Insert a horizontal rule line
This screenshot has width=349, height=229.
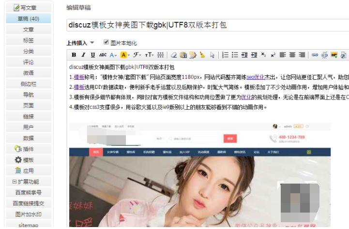[161, 55]
